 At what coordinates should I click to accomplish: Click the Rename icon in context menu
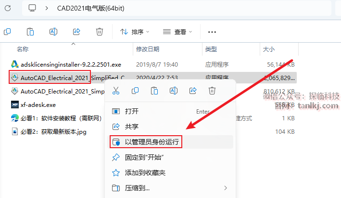tap(174, 91)
